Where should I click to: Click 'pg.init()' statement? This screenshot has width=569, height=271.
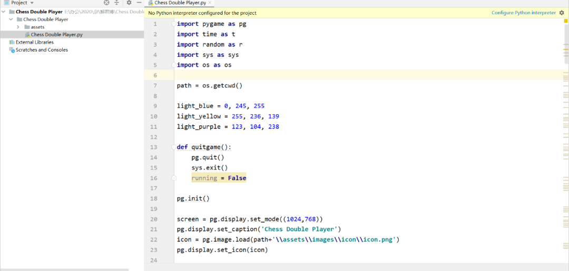193,198
